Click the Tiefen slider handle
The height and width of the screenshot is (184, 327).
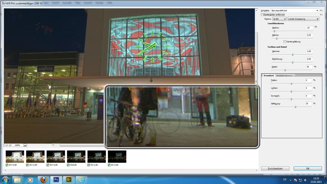coord(291,83)
